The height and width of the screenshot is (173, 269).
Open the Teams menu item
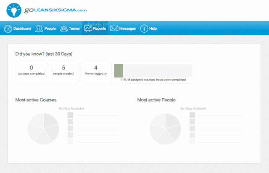tap(70, 28)
